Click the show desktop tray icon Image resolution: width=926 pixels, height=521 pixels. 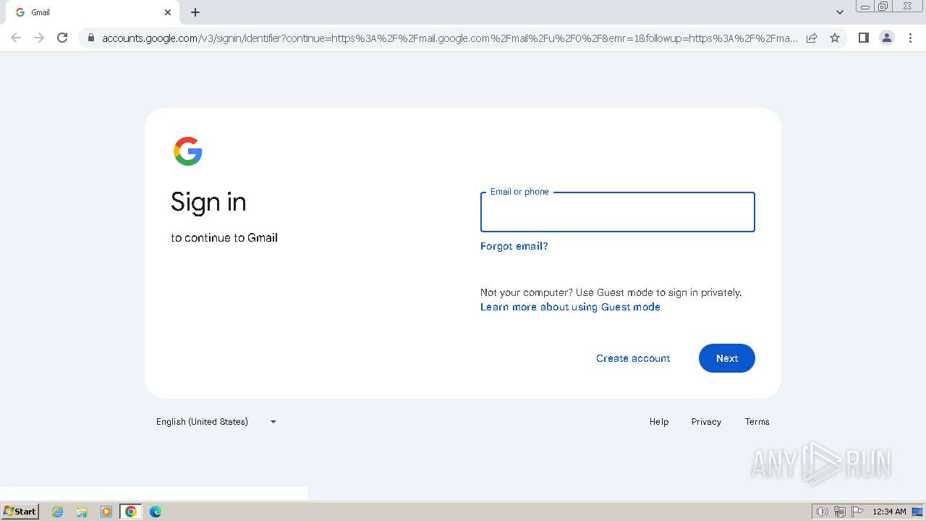[x=917, y=512]
